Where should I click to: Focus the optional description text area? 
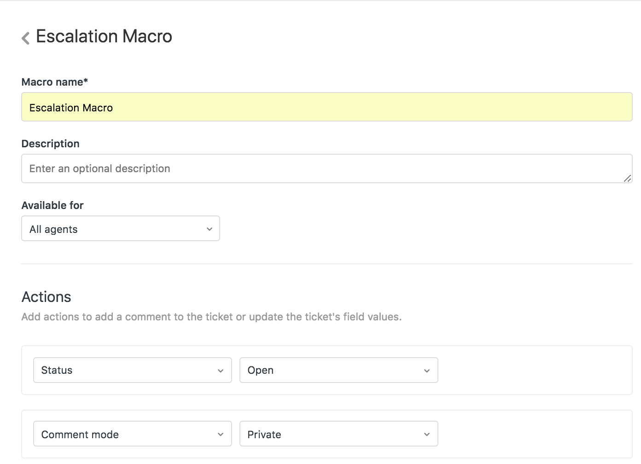322,168
